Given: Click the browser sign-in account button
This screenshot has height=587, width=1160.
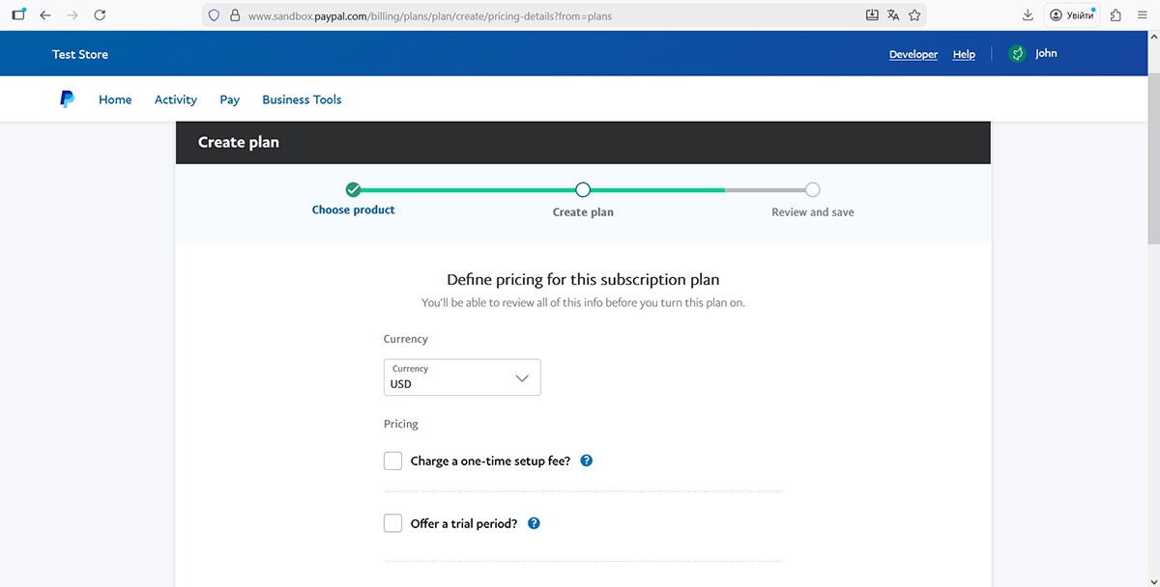Looking at the screenshot, I should tap(1072, 15).
